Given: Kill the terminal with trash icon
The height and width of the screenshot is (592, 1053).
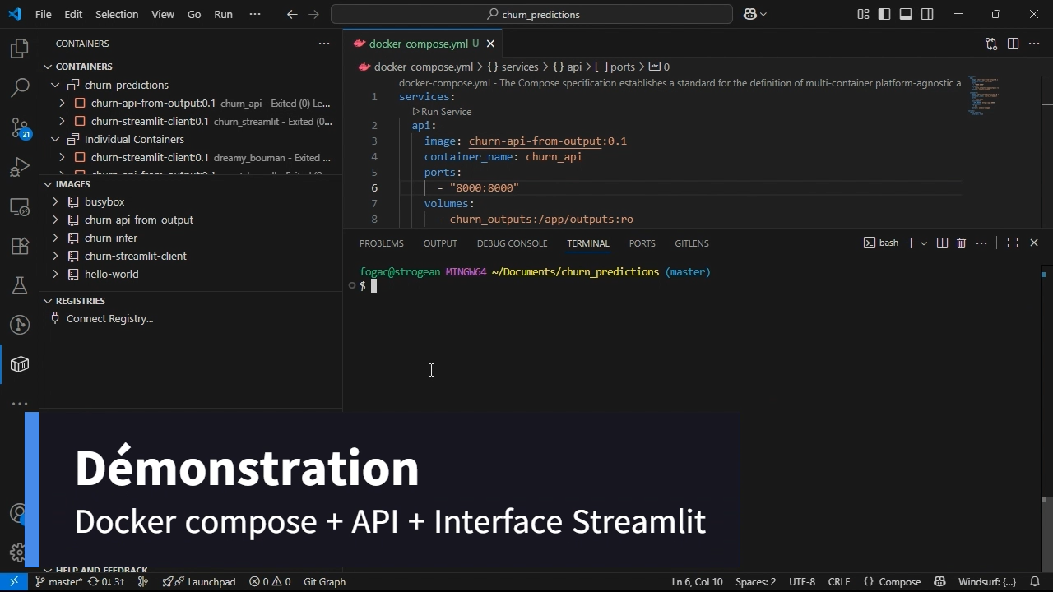Looking at the screenshot, I should [x=961, y=243].
